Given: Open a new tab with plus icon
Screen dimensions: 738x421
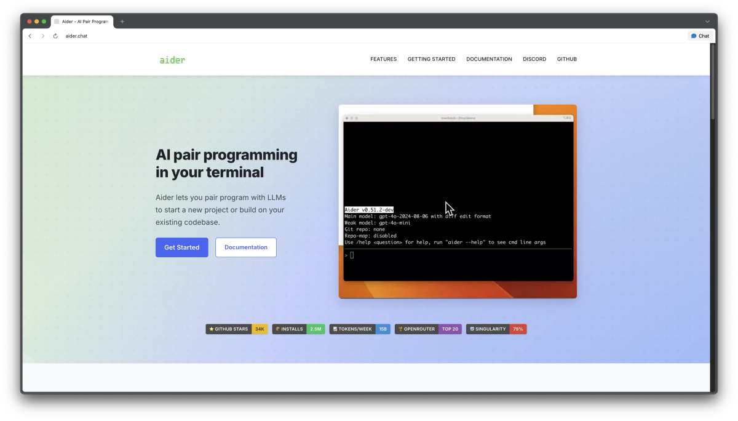Looking at the screenshot, I should pos(122,22).
